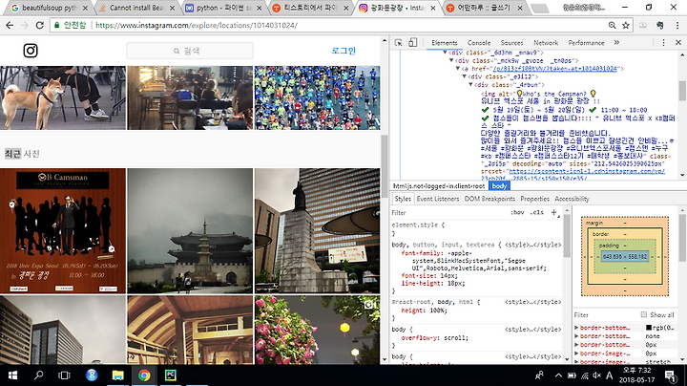Click the green secure lock icon

(56, 26)
